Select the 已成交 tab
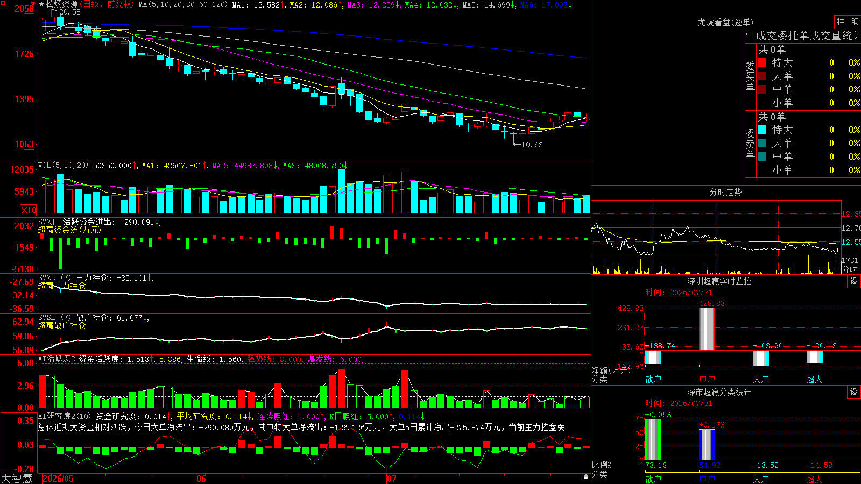 [761, 35]
